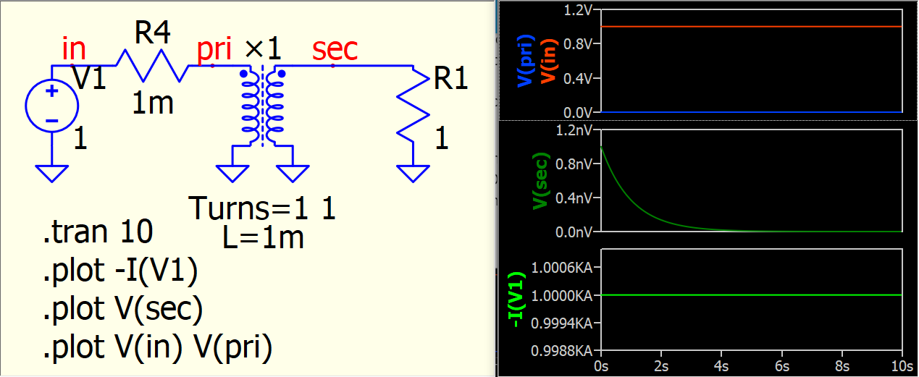The width and height of the screenshot is (919, 377).
Task: Click ground symbol under R1 resistor
Action: [x=413, y=174]
